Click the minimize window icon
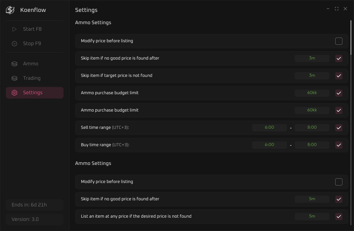Screen dimensions: 354x231 tap(328, 9)
